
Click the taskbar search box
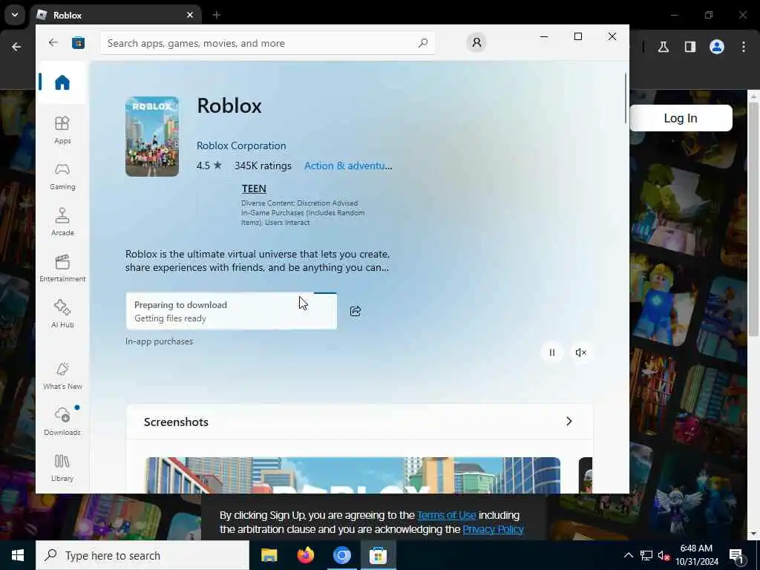tap(142, 555)
